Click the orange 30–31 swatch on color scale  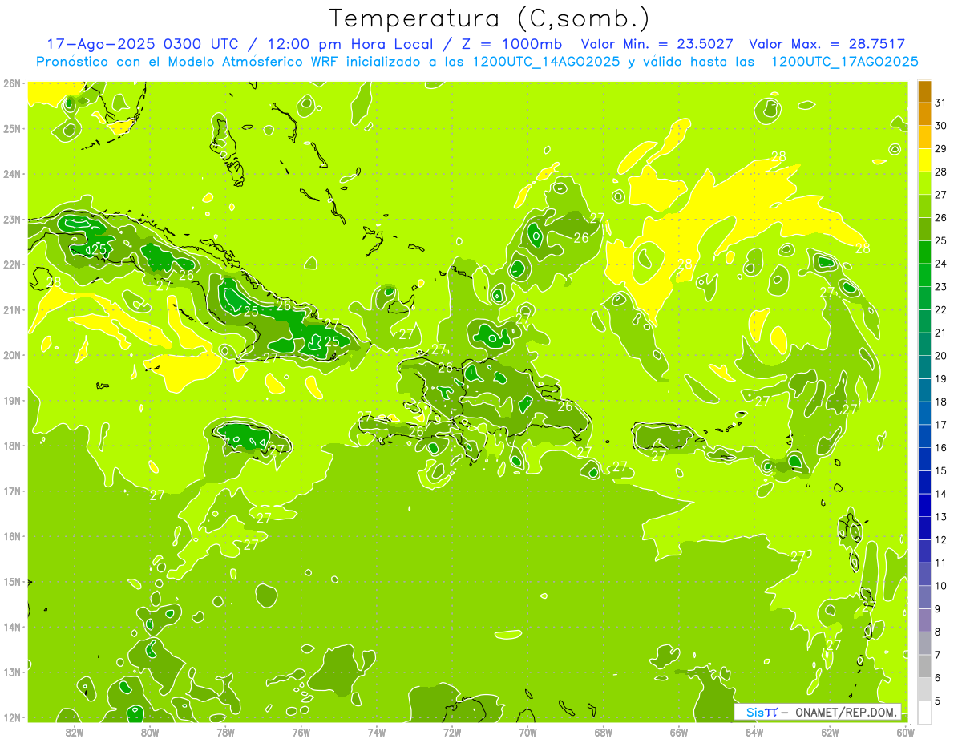[x=924, y=115]
